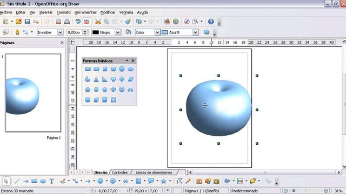
Task: Open the Ayuda menu
Action: pos(143,12)
